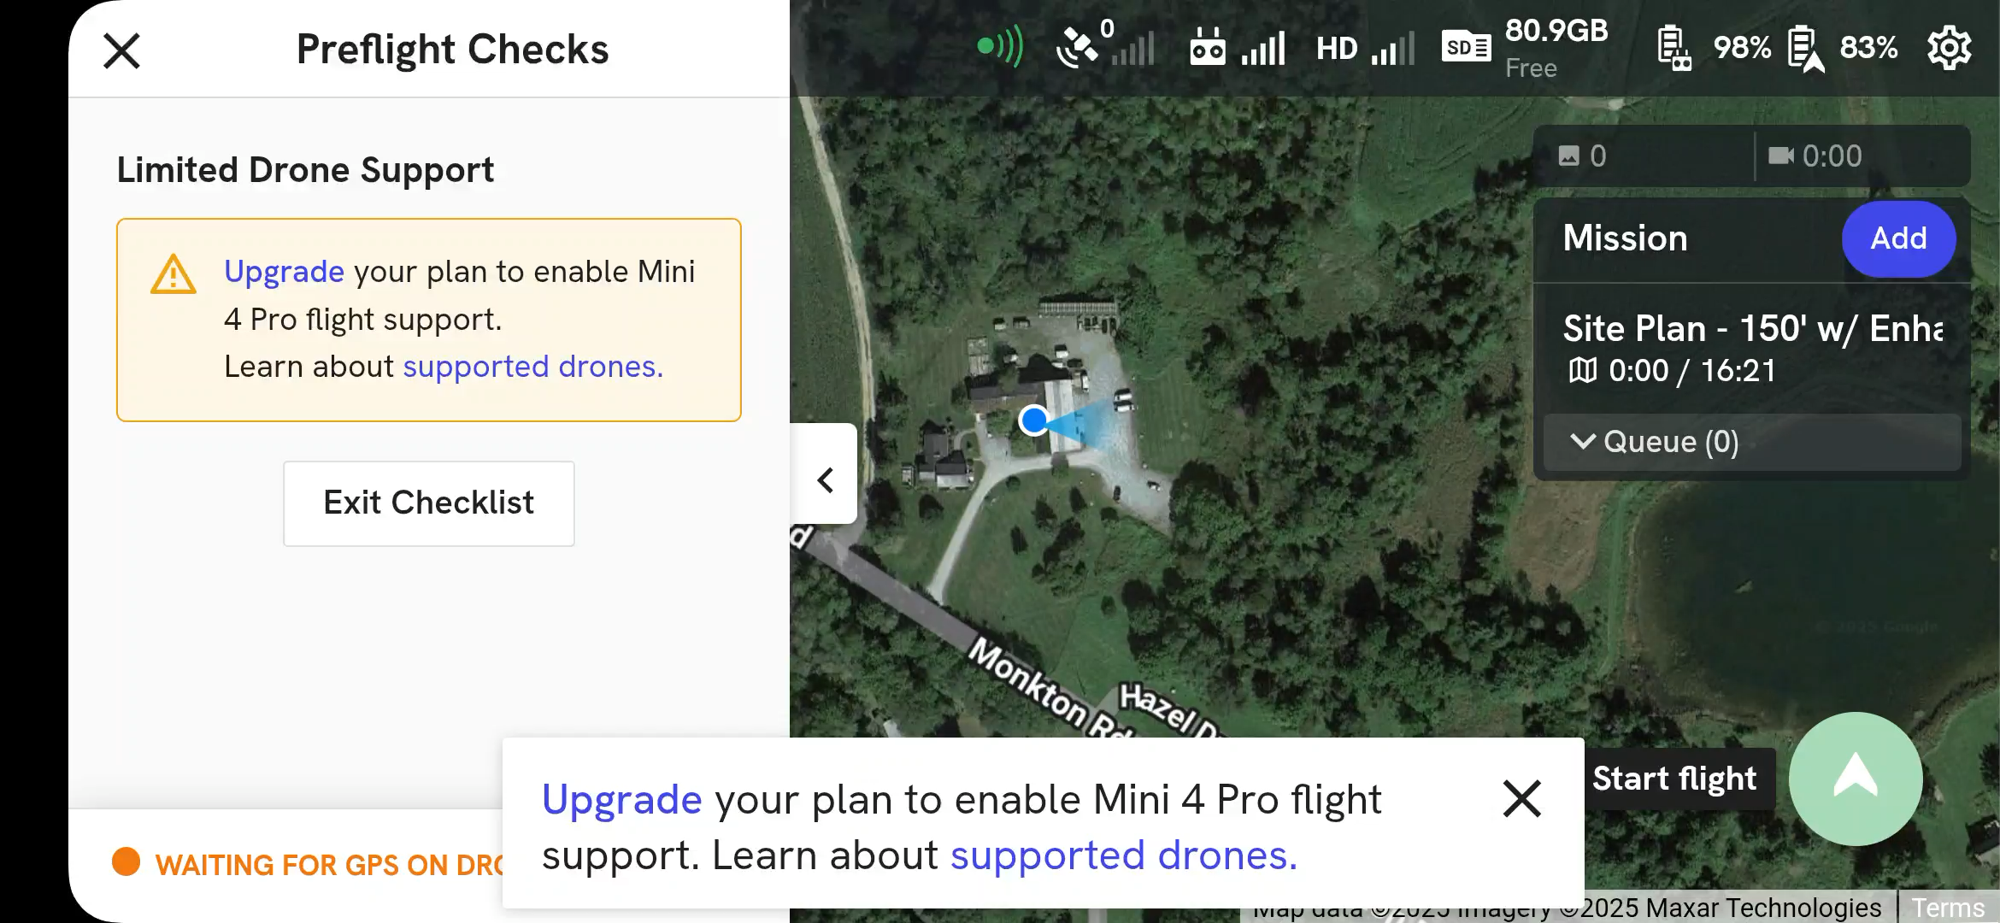Dismiss the upgrade toast notification
The image size is (2000, 923).
coord(1521,799)
